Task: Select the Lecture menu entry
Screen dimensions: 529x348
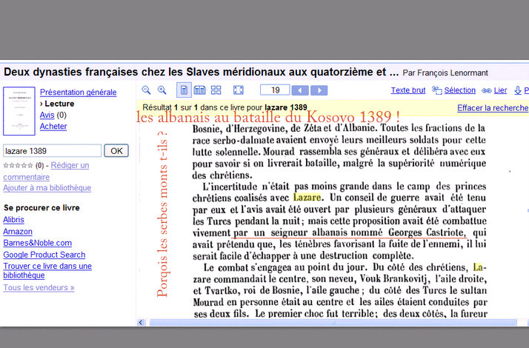Action: [59, 104]
